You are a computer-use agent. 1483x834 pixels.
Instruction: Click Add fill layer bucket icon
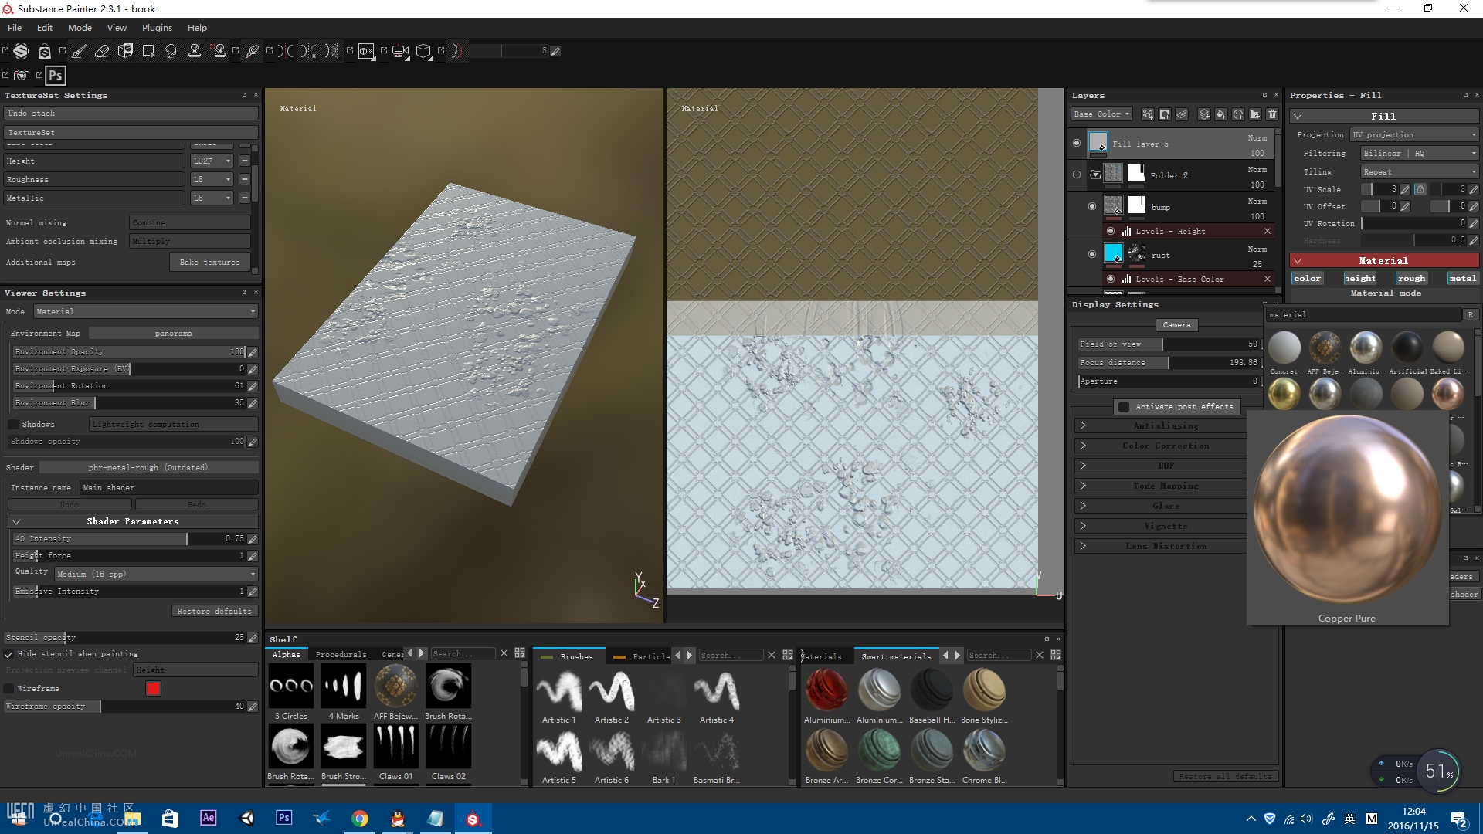(x=1221, y=114)
